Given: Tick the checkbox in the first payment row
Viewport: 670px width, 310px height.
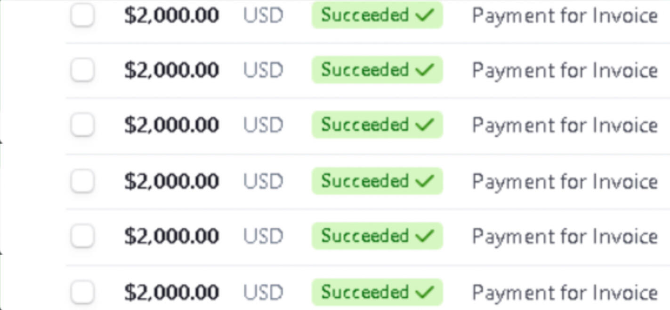Looking at the screenshot, I should pos(82,15).
